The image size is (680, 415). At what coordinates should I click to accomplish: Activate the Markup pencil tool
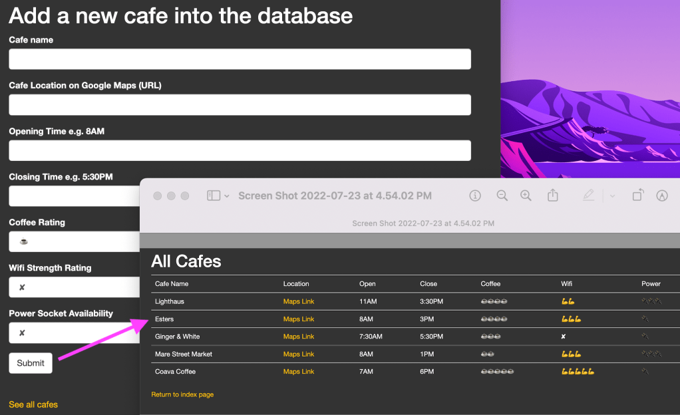(588, 195)
